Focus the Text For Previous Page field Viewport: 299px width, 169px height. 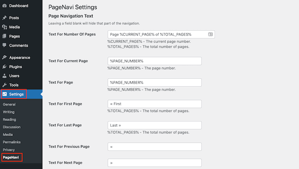pos(154,147)
